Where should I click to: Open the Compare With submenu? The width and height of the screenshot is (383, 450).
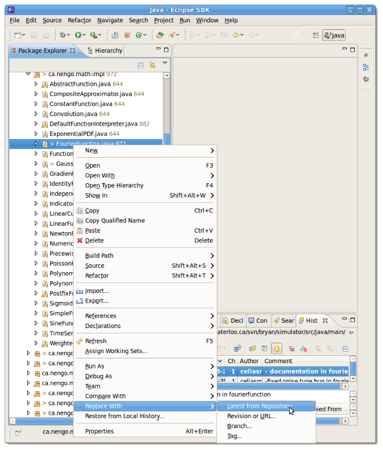tap(145, 396)
